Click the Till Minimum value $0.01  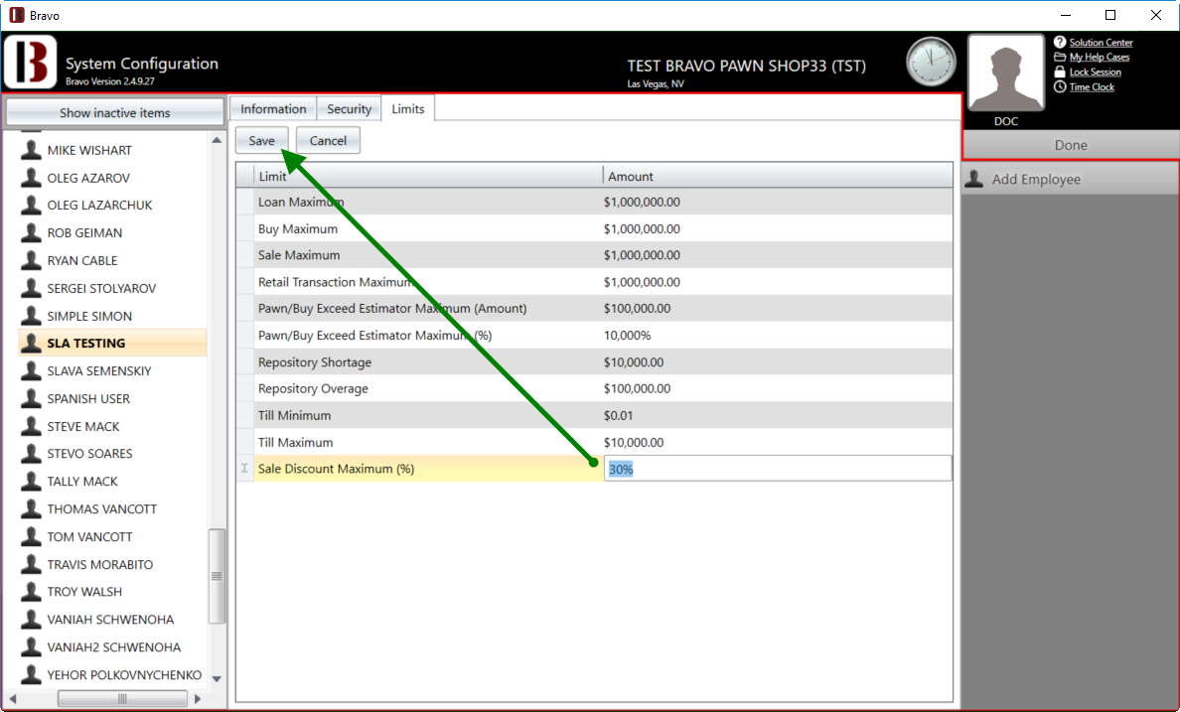point(618,415)
